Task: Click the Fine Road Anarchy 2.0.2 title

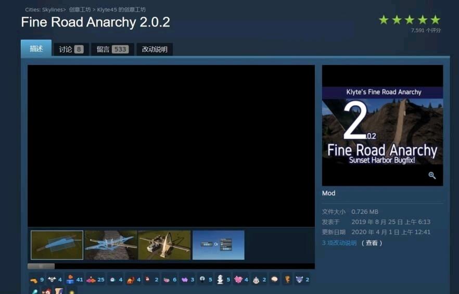Action: pyautogui.click(x=95, y=22)
